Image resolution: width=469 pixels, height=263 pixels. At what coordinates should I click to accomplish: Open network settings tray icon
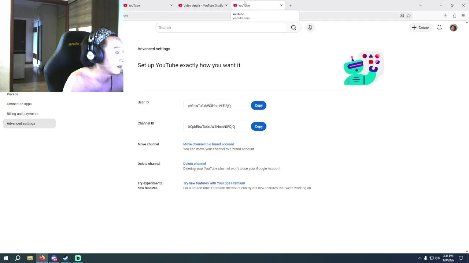point(432,258)
